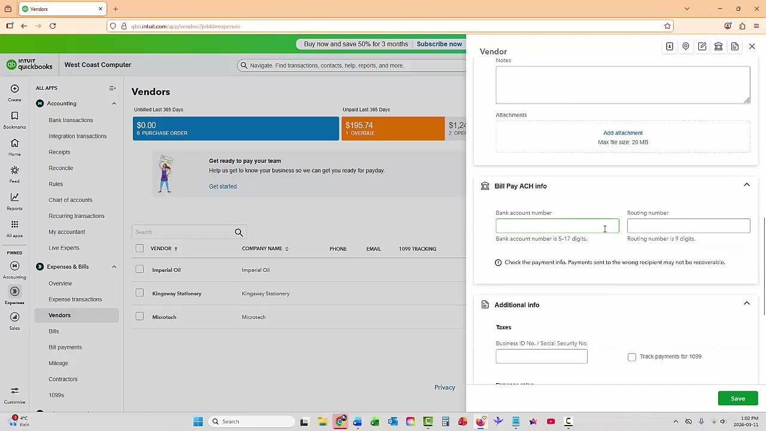Screen dimensions: 766x431
Task: Collapse the Accounting menu group
Action: coord(114,104)
